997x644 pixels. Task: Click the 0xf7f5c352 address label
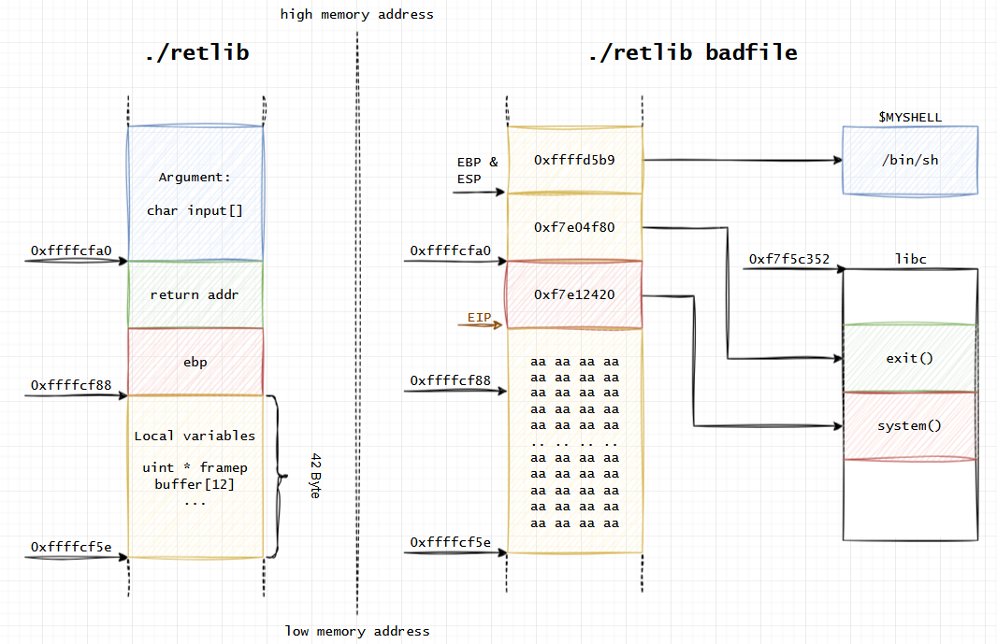pyautogui.click(x=788, y=259)
